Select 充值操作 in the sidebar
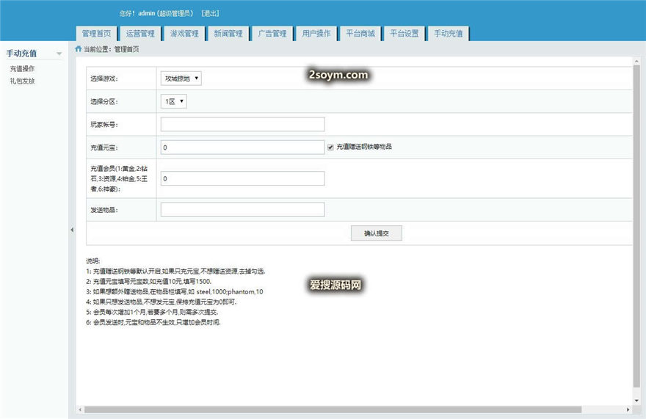This screenshot has width=646, height=419. tap(22, 69)
